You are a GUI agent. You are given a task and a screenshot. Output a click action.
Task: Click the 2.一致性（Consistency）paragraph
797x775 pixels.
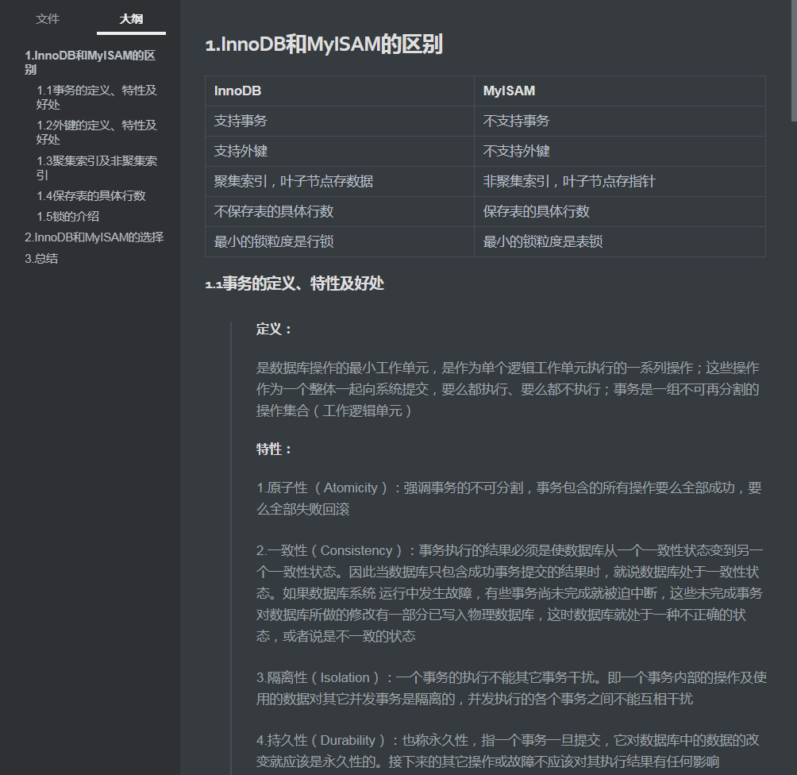(510, 593)
